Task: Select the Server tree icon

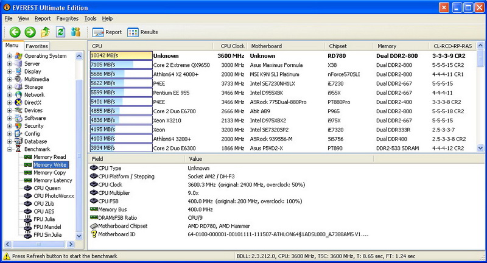Action: pyautogui.click(x=19, y=64)
